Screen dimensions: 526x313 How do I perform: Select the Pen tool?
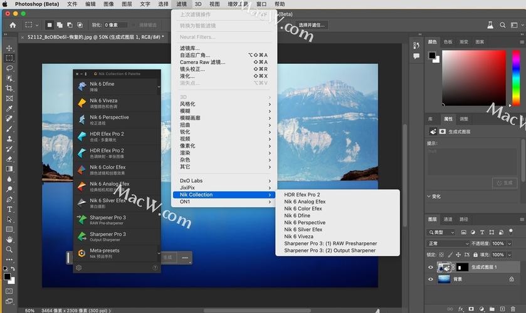(x=9, y=200)
